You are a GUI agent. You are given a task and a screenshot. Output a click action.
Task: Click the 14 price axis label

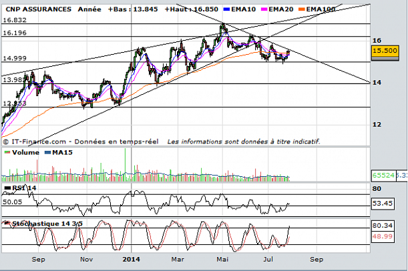coord(377,83)
